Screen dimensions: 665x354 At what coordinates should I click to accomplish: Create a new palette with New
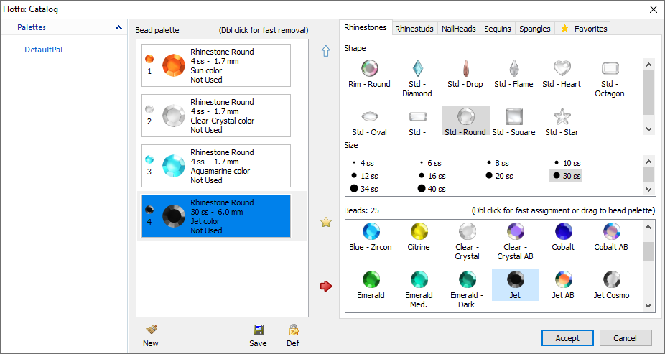coord(151,335)
